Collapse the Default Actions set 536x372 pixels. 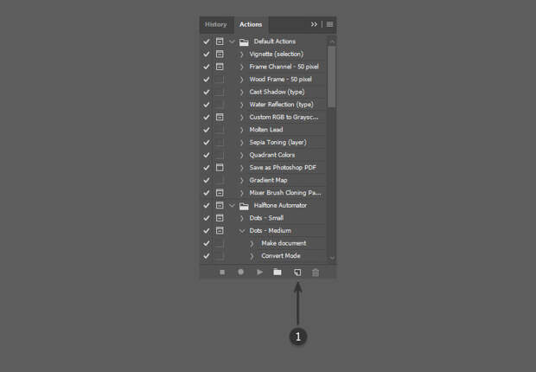(x=232, y=42)
